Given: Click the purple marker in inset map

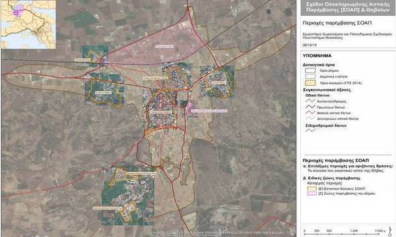Looking at the screenshot, I should (16, 12).
